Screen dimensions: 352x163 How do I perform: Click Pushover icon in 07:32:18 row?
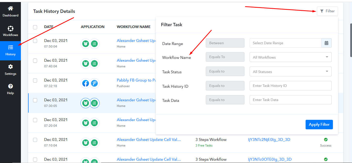pyautogui.click(x=94, y=83)
